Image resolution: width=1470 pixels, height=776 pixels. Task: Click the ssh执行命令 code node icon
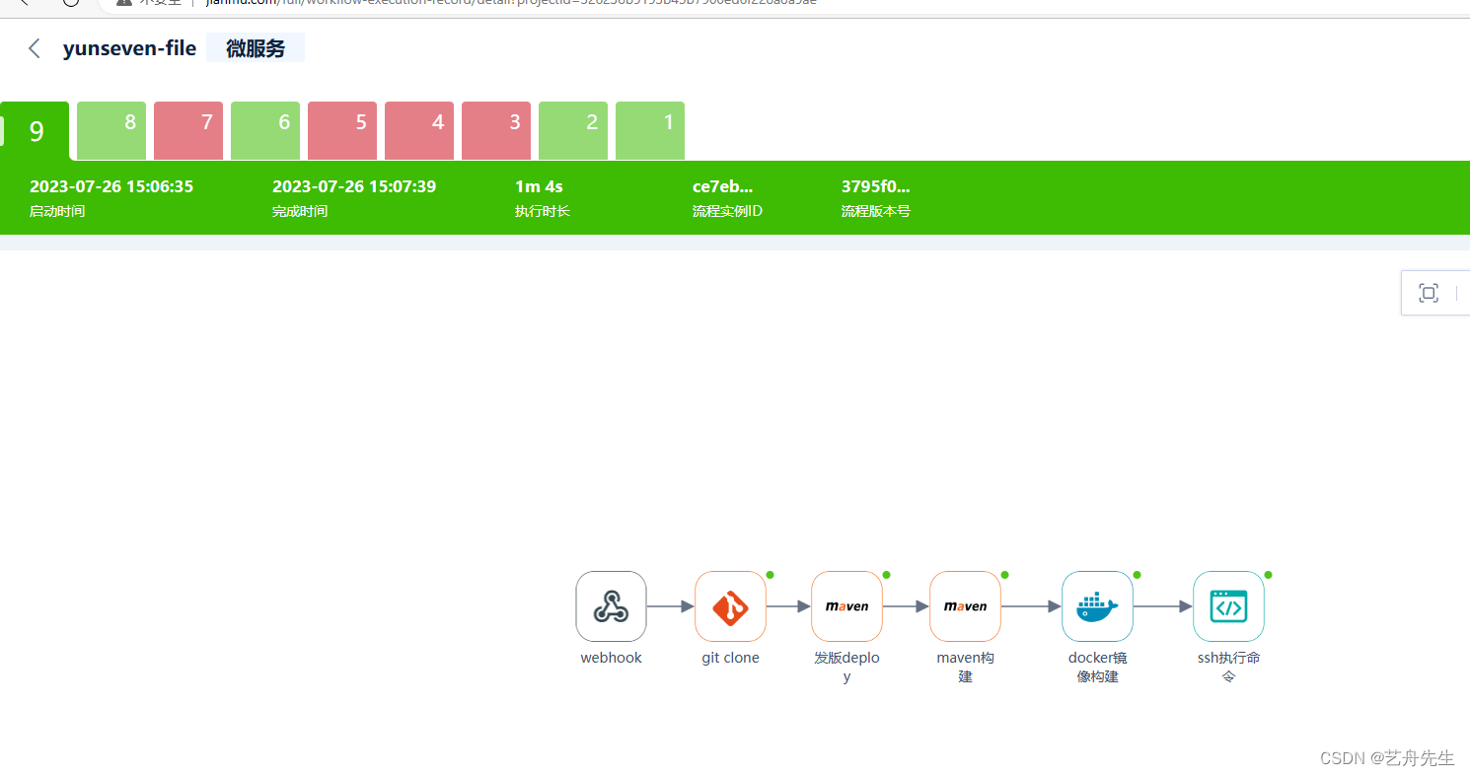(x=1228, y=606)
